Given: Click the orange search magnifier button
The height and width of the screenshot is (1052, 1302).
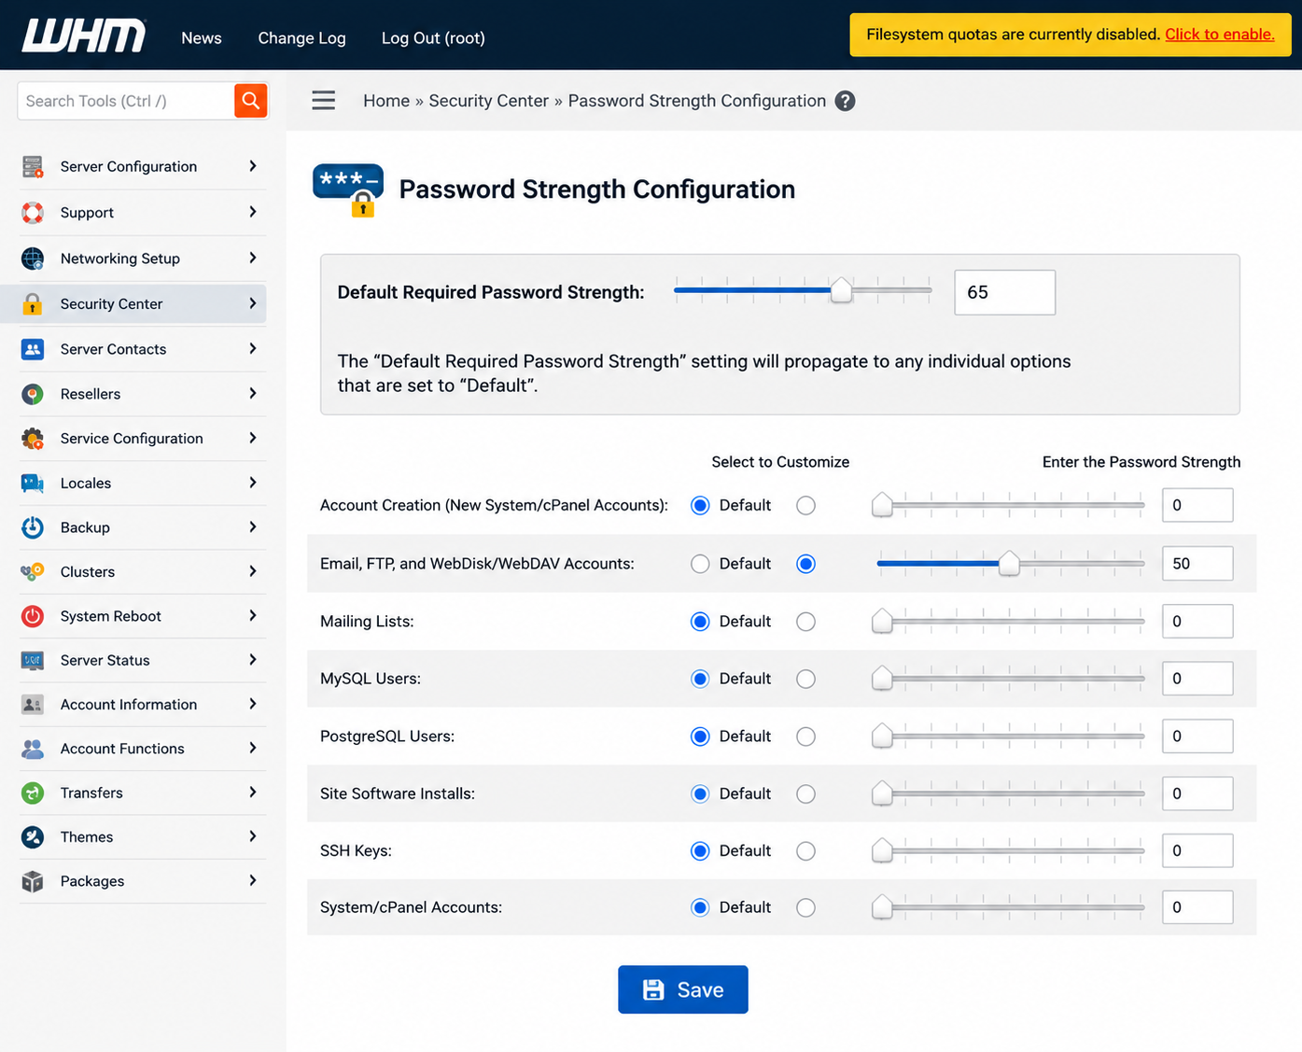Looking at the screenshot, I should [250, 100].
